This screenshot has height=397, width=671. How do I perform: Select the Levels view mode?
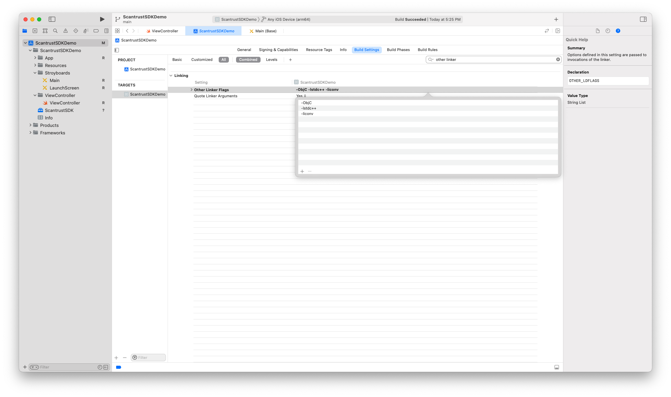point(271,60)
